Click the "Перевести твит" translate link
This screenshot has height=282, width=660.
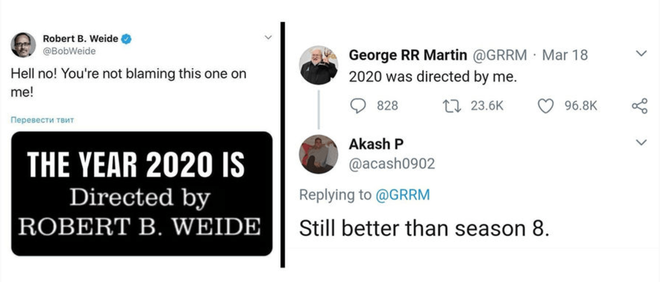click(x=42, y=120)
